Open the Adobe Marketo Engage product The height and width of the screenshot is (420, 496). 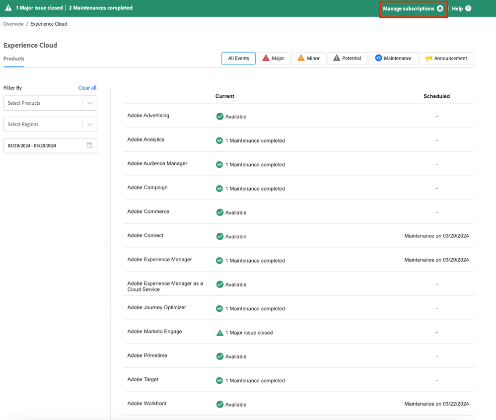pos(155,332)
